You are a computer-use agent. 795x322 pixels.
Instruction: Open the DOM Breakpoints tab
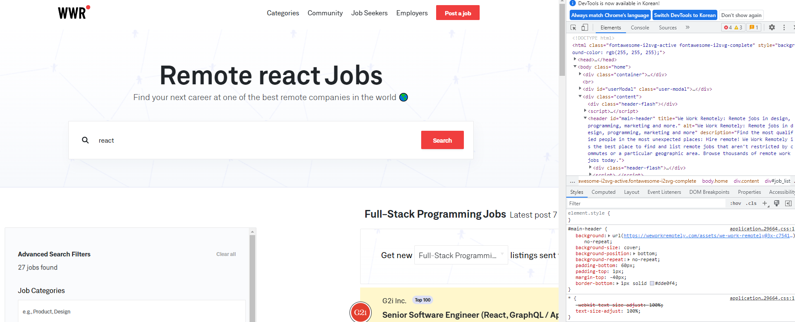709,192
